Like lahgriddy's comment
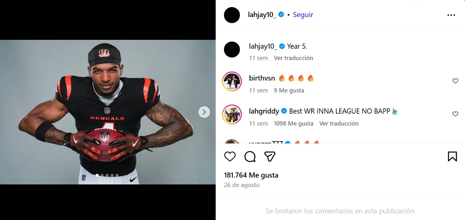Screen dimensions: 465x220 click(x=455, y=114)
